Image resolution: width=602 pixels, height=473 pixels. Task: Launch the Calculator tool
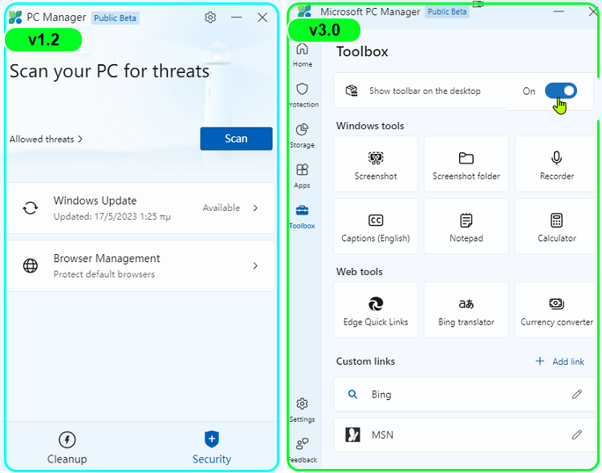pos(556,226)
